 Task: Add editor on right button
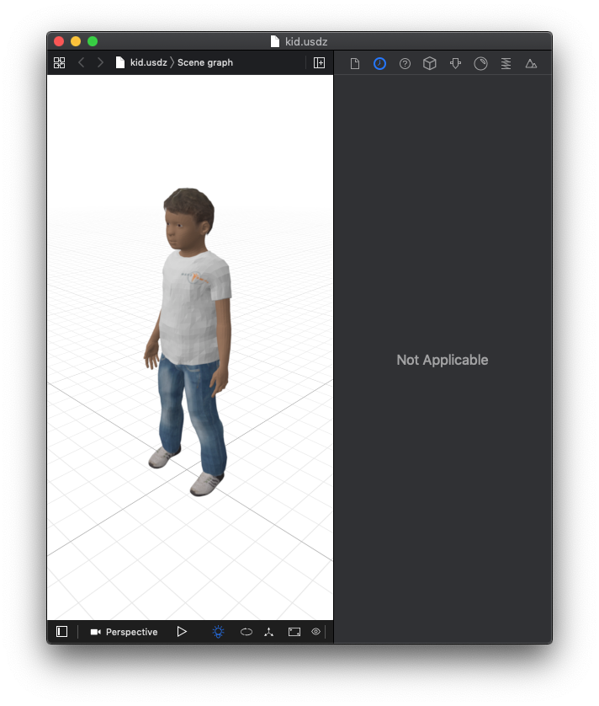coord(320,62)
